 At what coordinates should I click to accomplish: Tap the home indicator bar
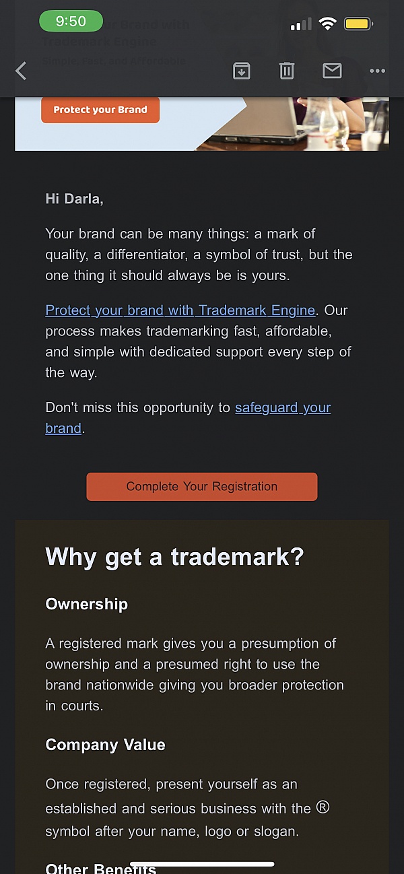[x=202, y=863]
